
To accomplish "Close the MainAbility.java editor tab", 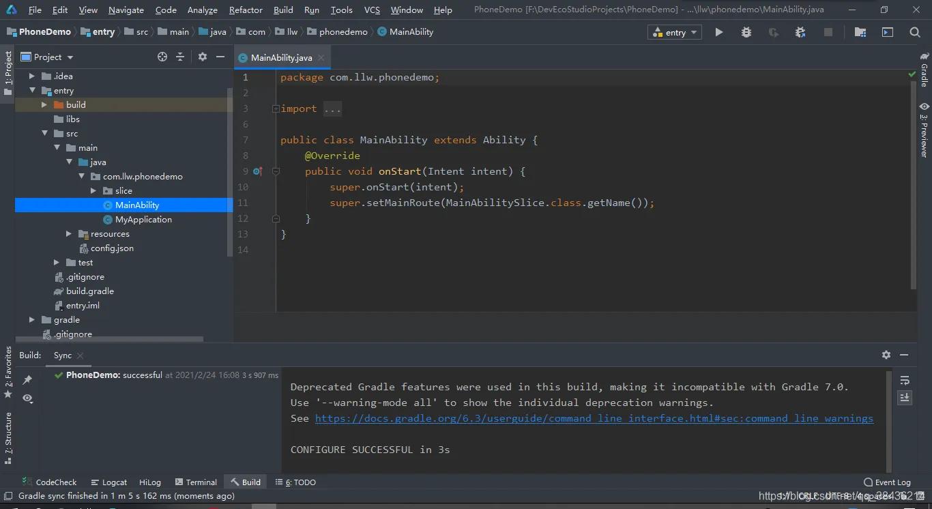I will (322, 58).
